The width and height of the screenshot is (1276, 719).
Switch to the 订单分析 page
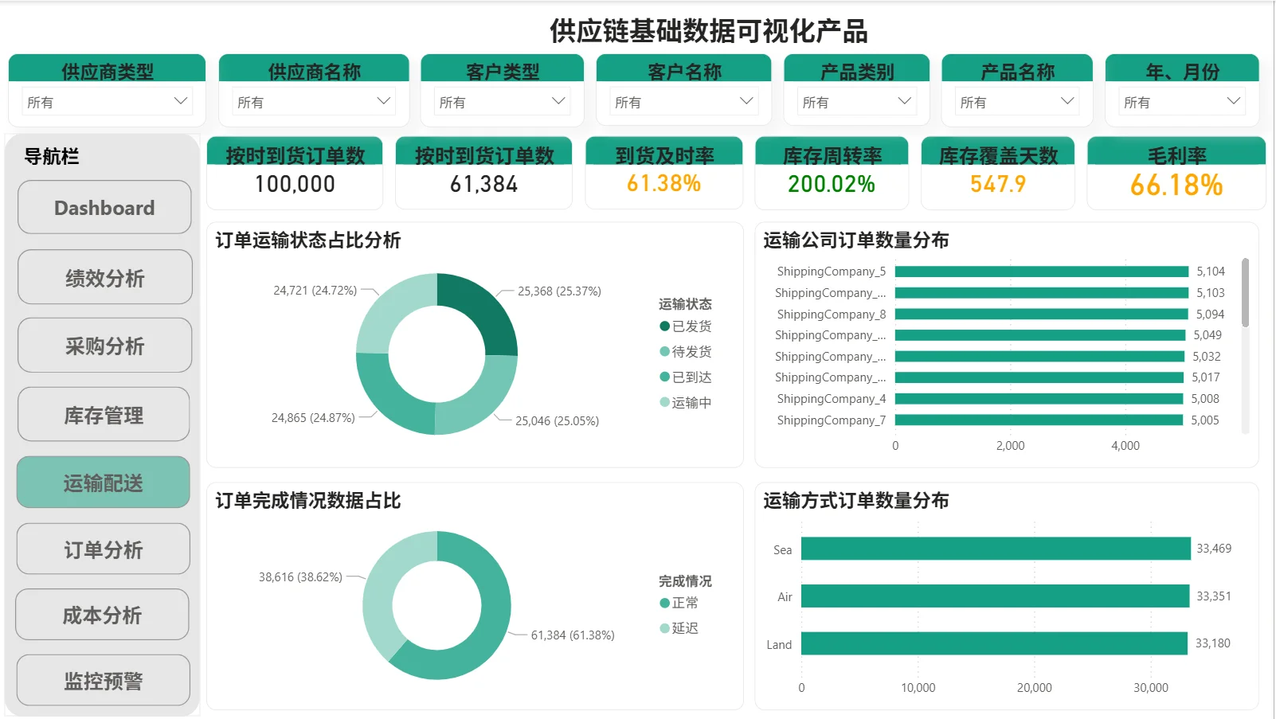pyautogui.click(x=104, y=549)
